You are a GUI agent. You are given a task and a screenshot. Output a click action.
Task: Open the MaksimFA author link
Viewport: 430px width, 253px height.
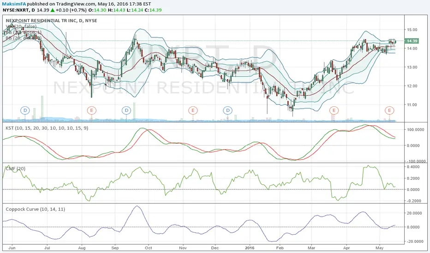pyautogui.click(x=14, y=4)
